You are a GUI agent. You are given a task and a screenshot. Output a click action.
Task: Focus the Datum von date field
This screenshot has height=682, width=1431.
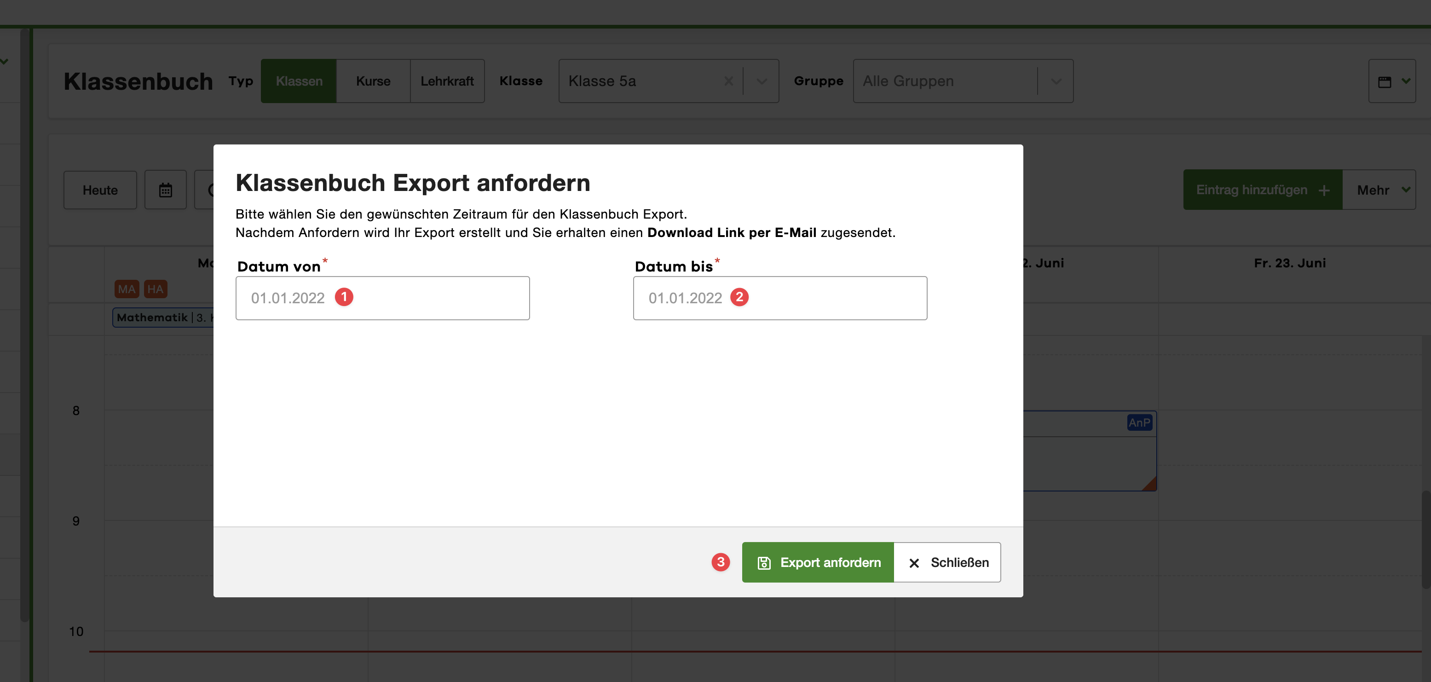click(x=382, y=298)
